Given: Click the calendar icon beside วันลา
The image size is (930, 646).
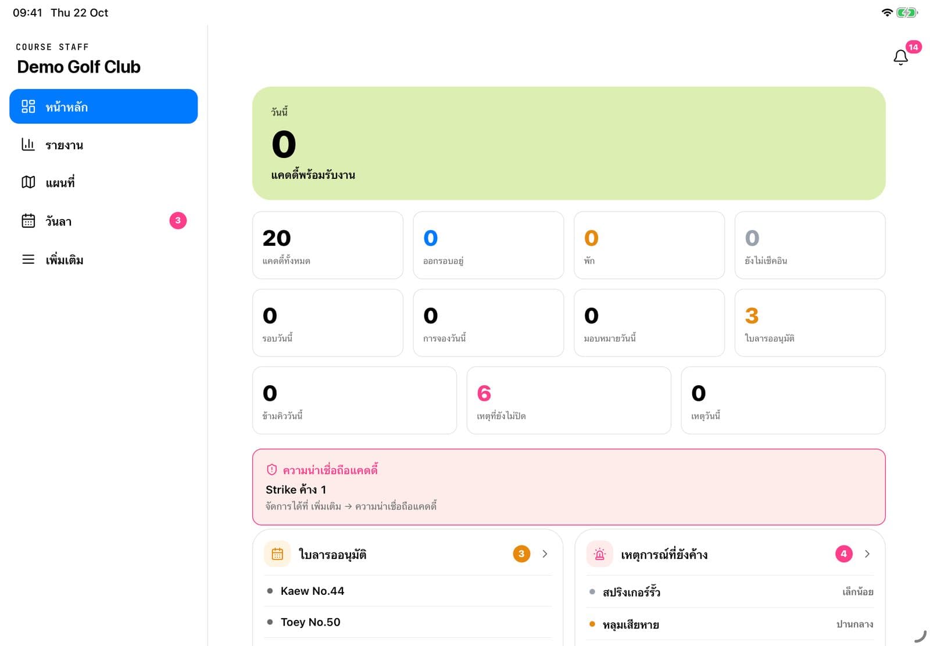Looking at the screenshot, I should click(x=28, y=221).
